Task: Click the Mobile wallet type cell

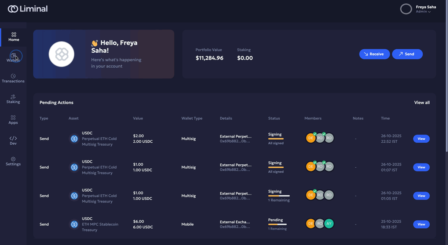Action: pos(187,224)
